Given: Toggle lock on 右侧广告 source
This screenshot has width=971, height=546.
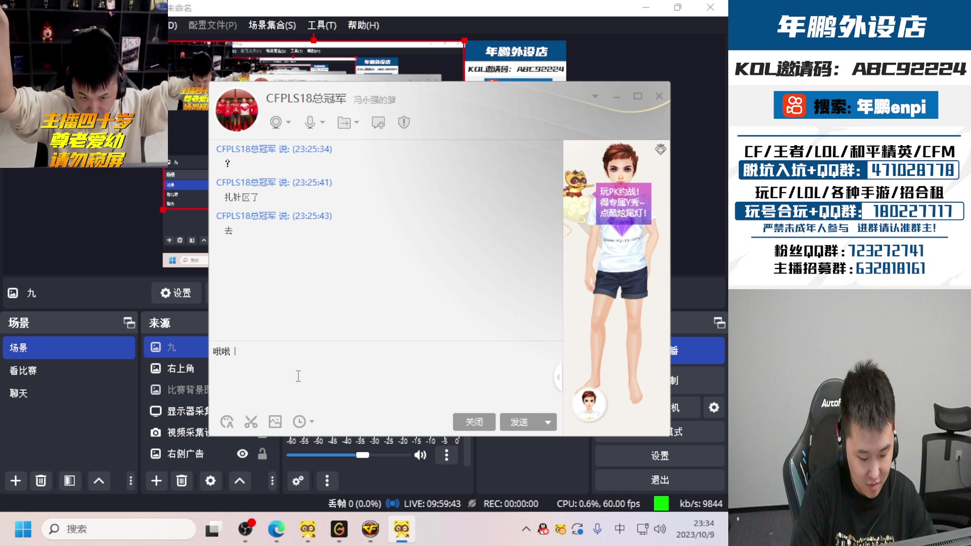Looking at the screenshot, I should pyautogui.click(x=262, y=453).
